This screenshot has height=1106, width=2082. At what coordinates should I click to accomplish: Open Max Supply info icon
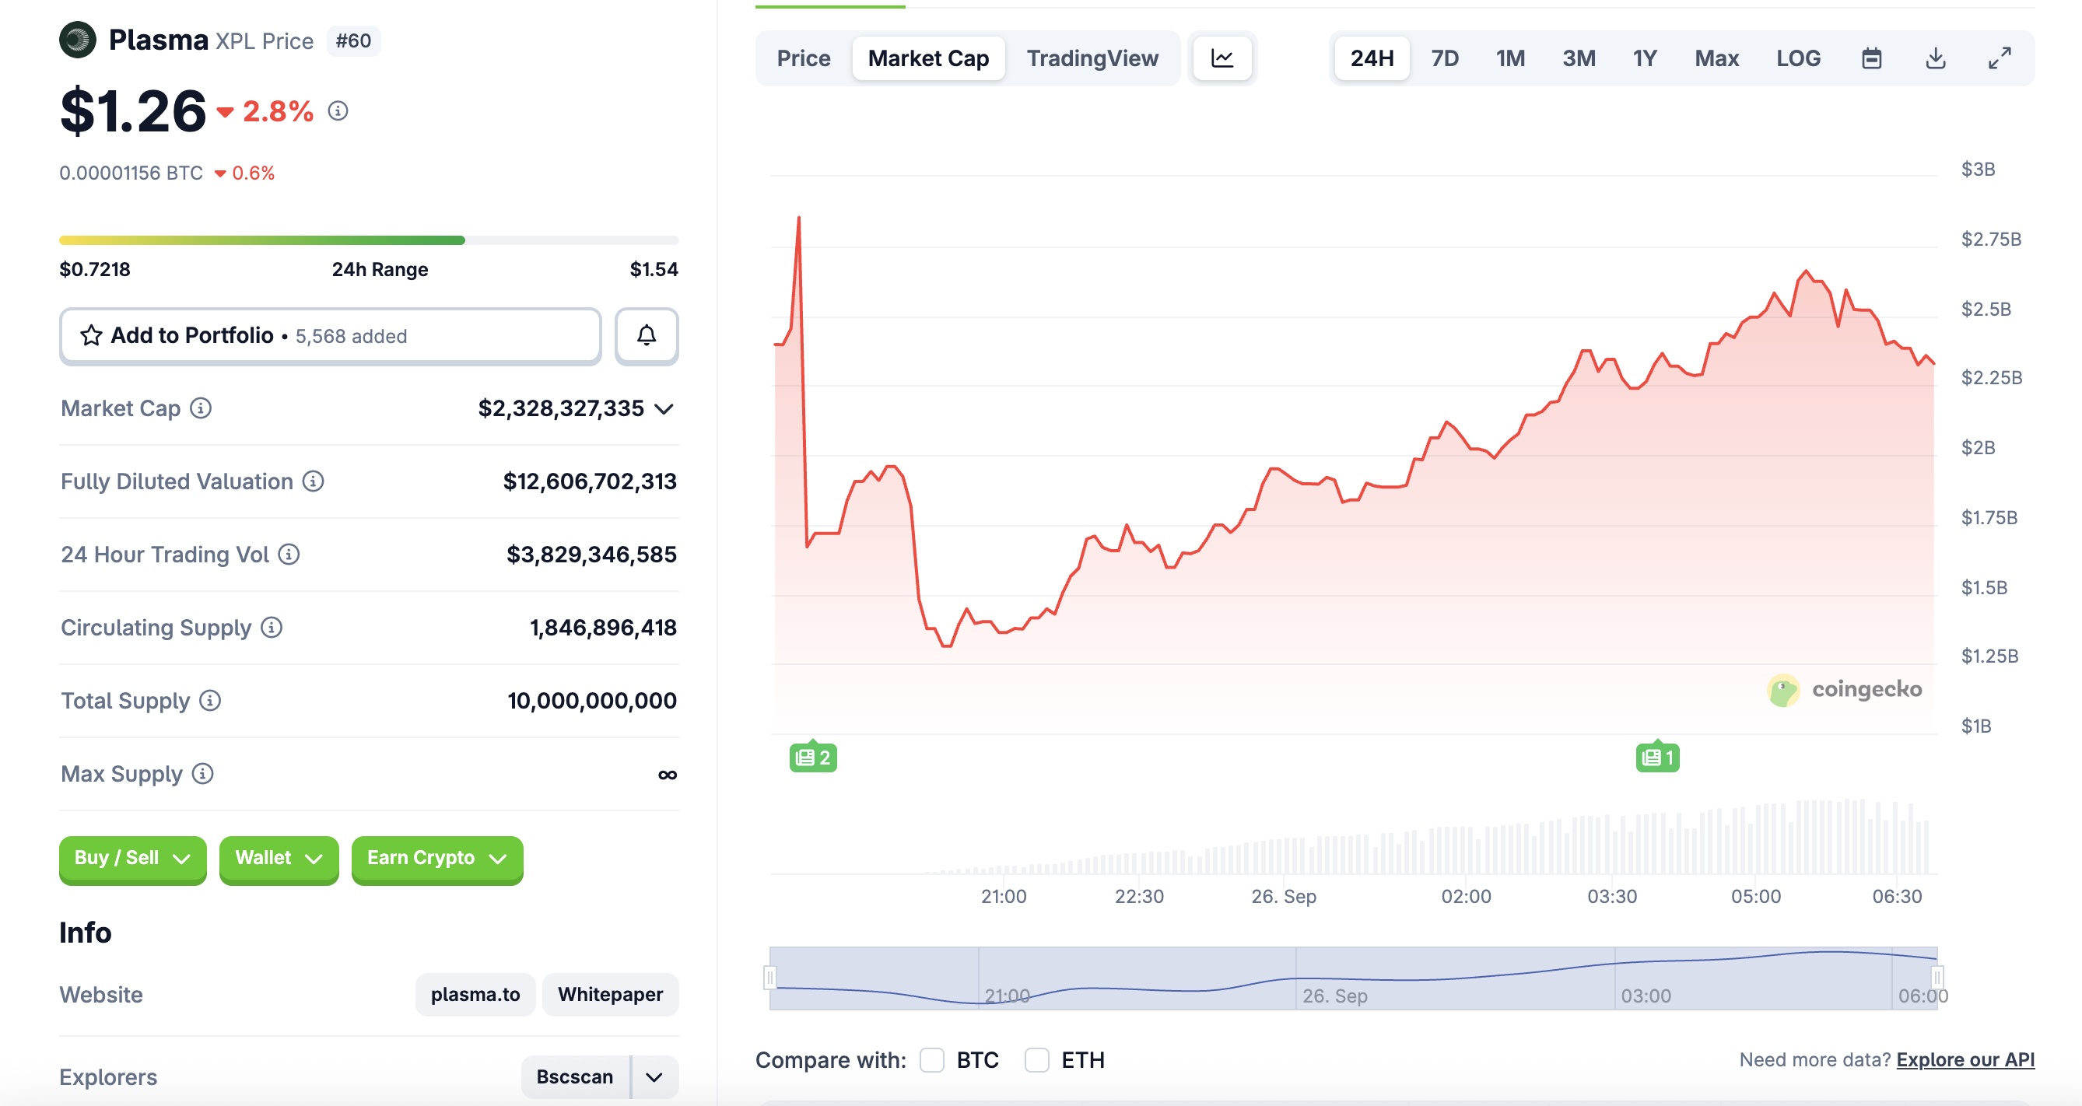pos(202,774)
